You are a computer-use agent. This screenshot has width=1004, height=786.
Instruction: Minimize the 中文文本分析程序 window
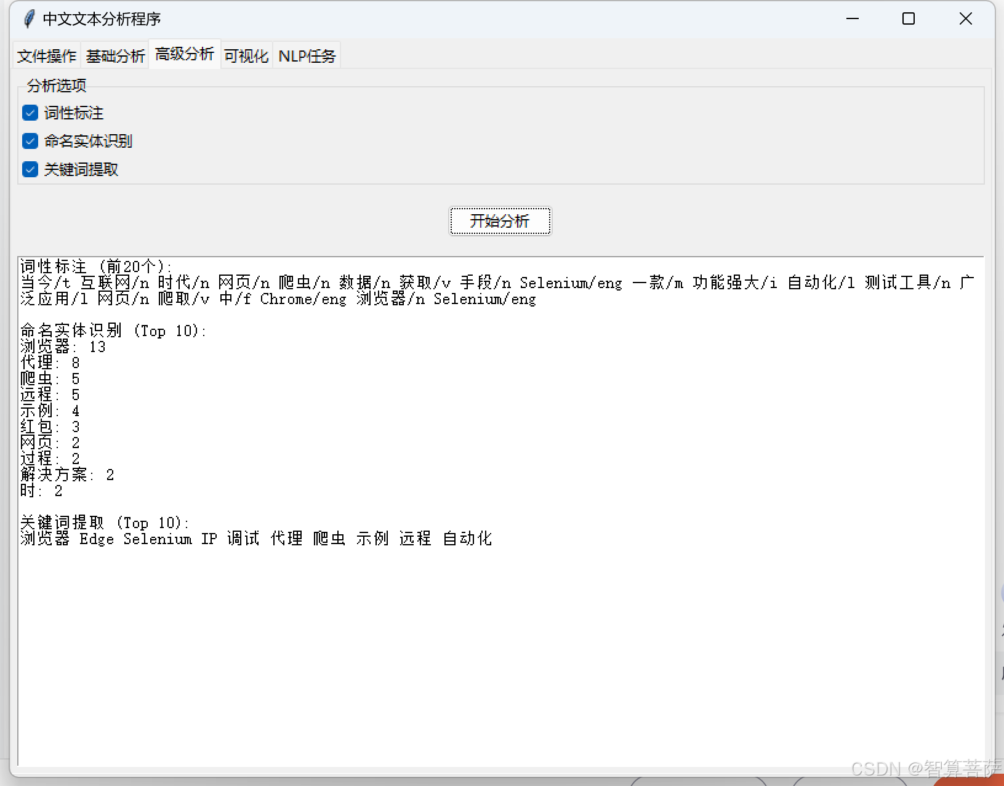pos(852,19)
